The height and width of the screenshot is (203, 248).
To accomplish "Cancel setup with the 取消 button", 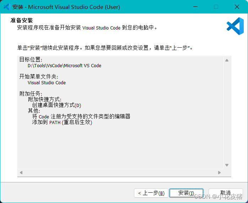I will [226, 193].
